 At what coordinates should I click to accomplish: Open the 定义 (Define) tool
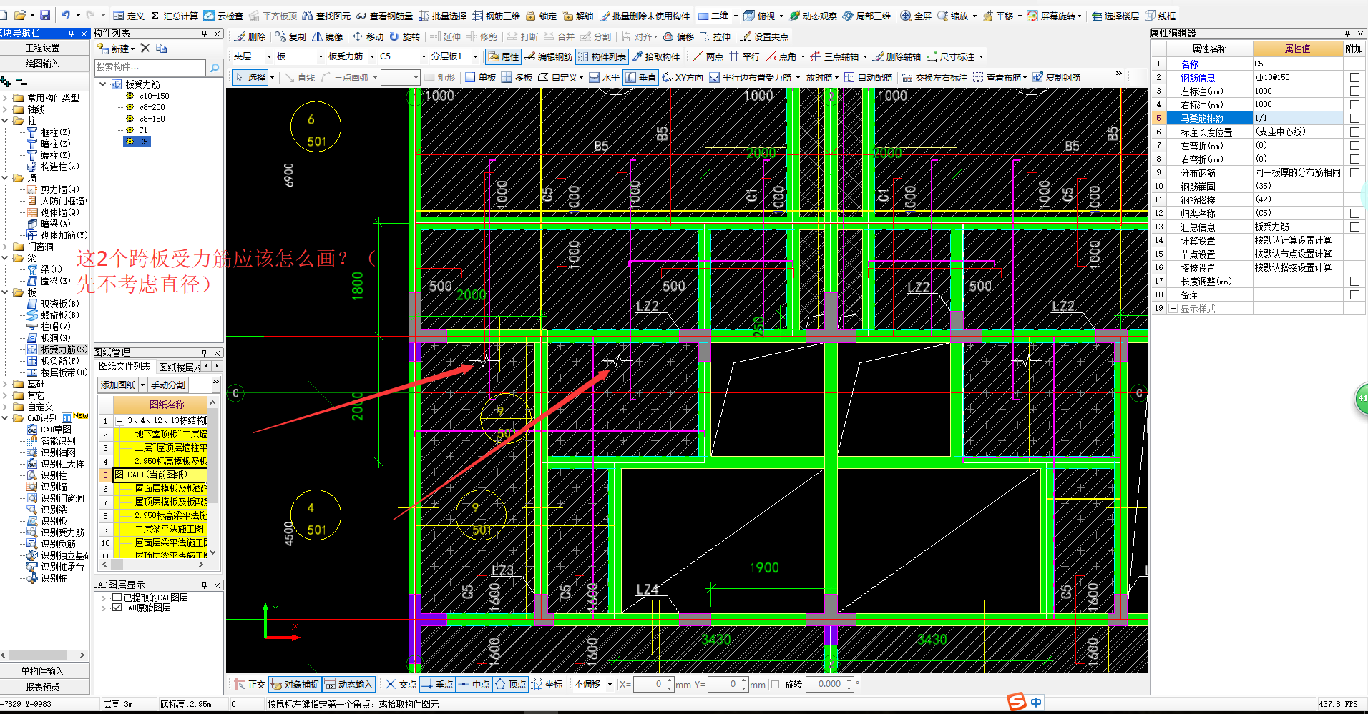[x=129, y=16]
